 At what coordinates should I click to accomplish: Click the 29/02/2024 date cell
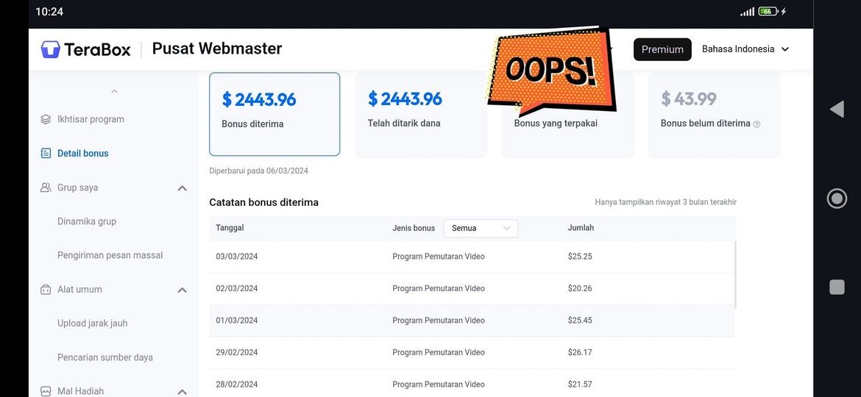click(237, 353)
